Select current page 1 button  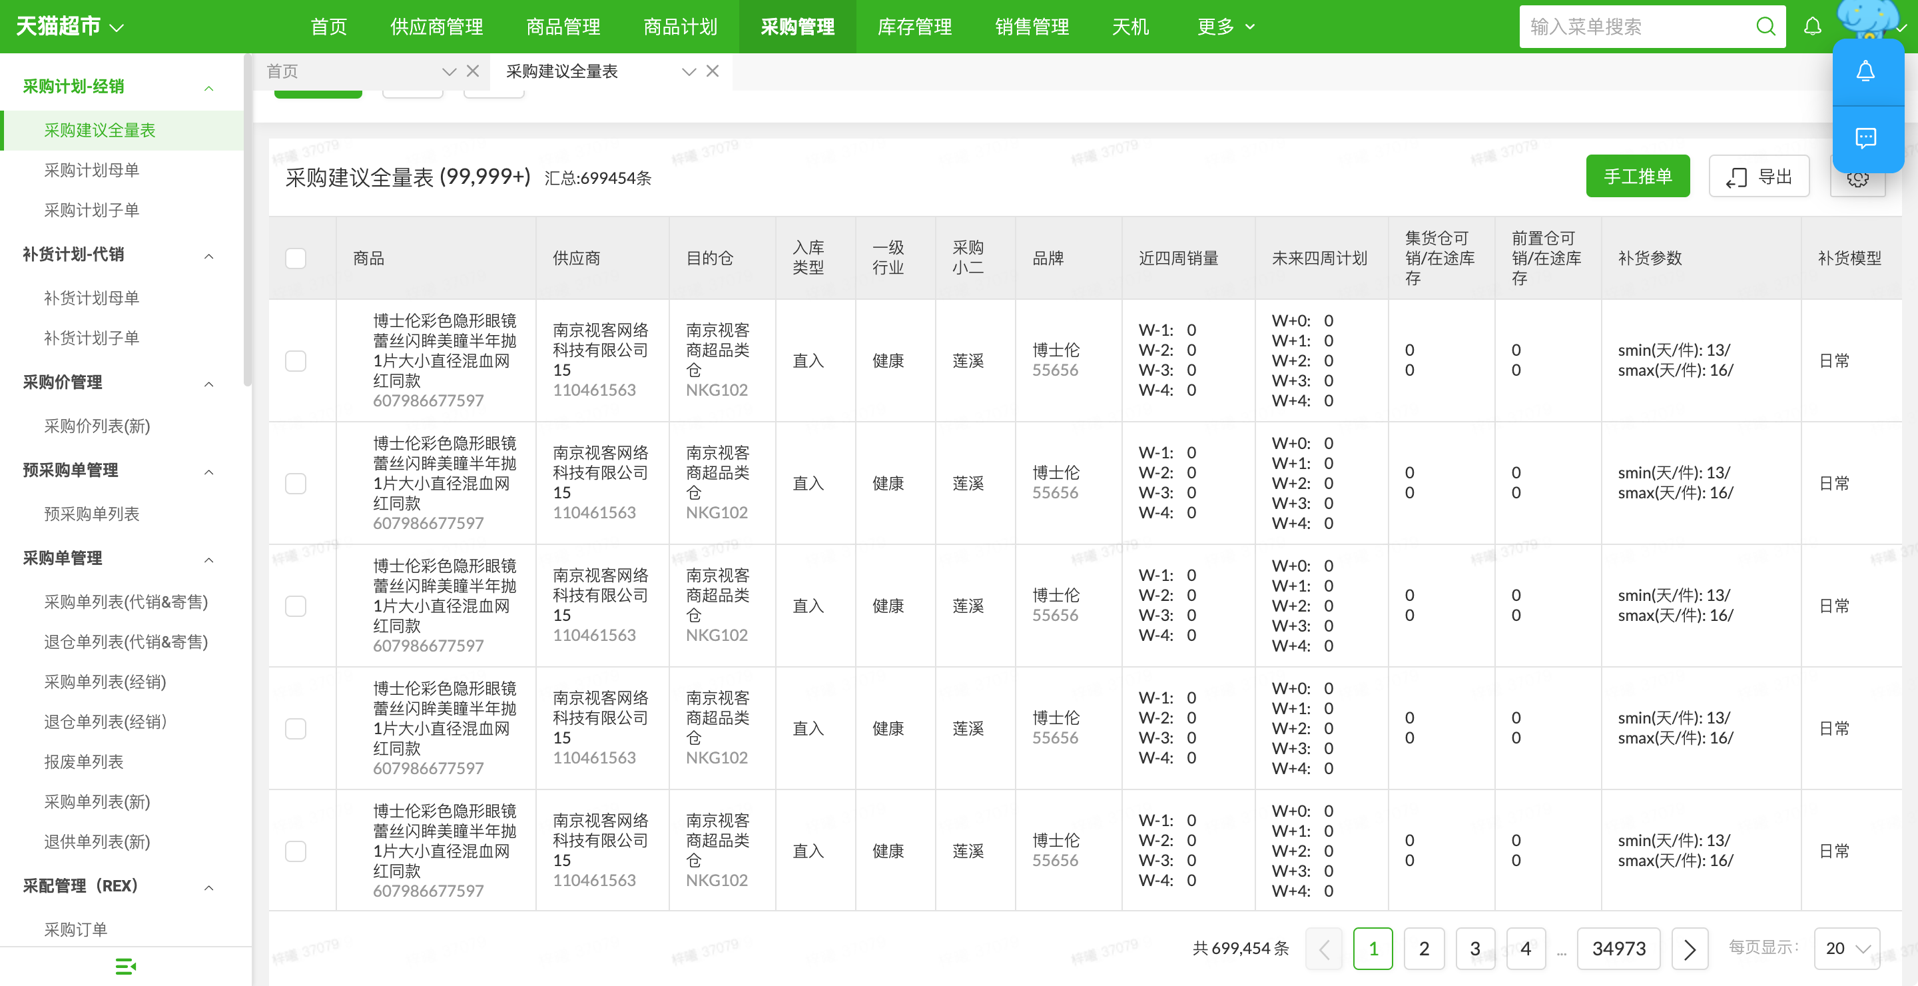[x=1373, y=948]
